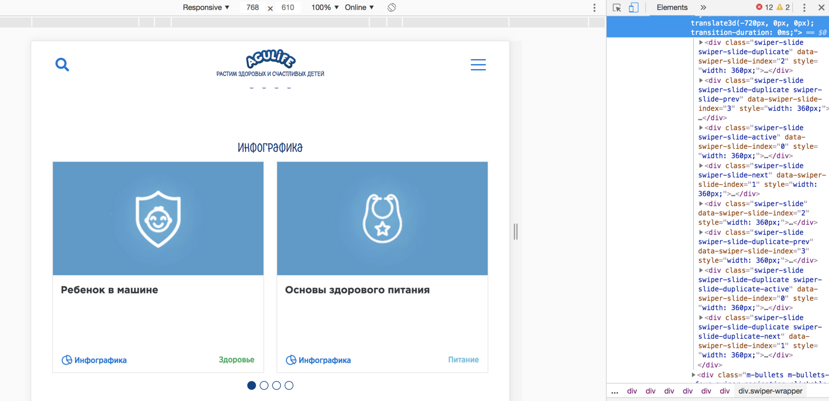The width and height of the screenshot is (829, 401).
Task: Click the rotate device orientation icon
Action: (392, 7)
